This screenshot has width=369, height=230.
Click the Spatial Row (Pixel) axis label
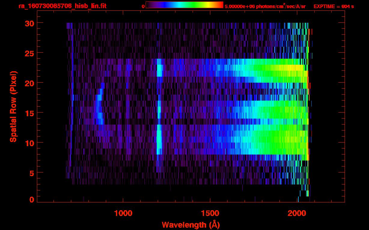13,107
